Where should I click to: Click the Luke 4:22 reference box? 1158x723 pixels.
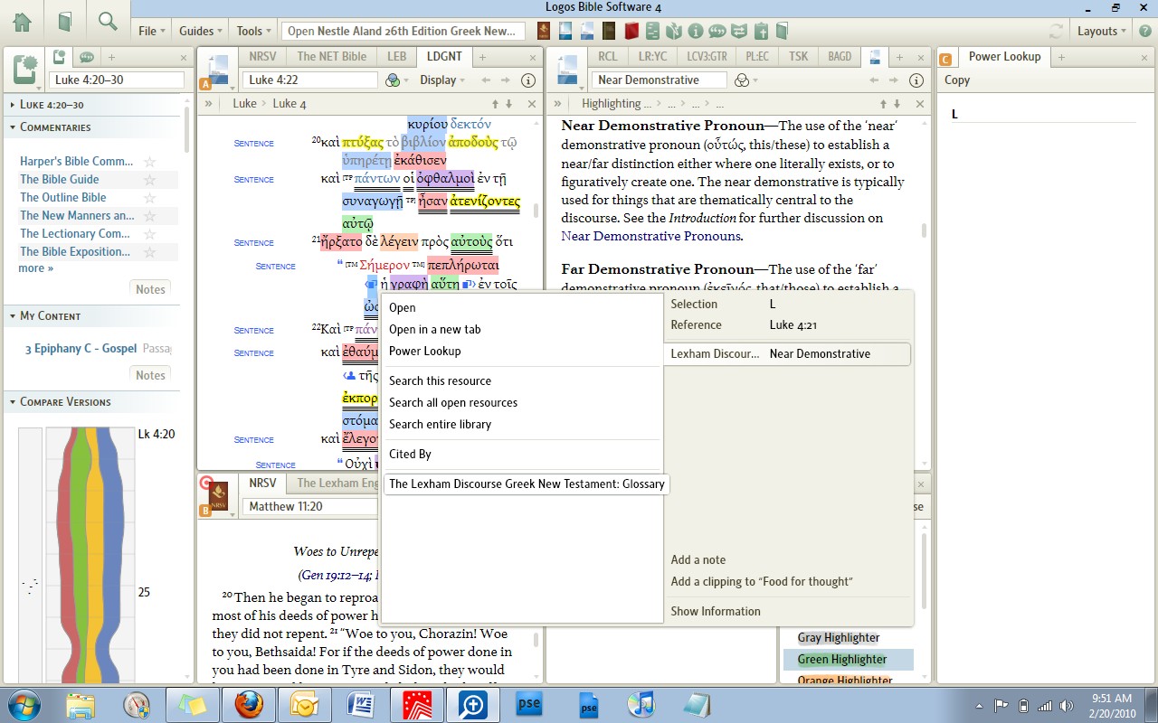309,80
